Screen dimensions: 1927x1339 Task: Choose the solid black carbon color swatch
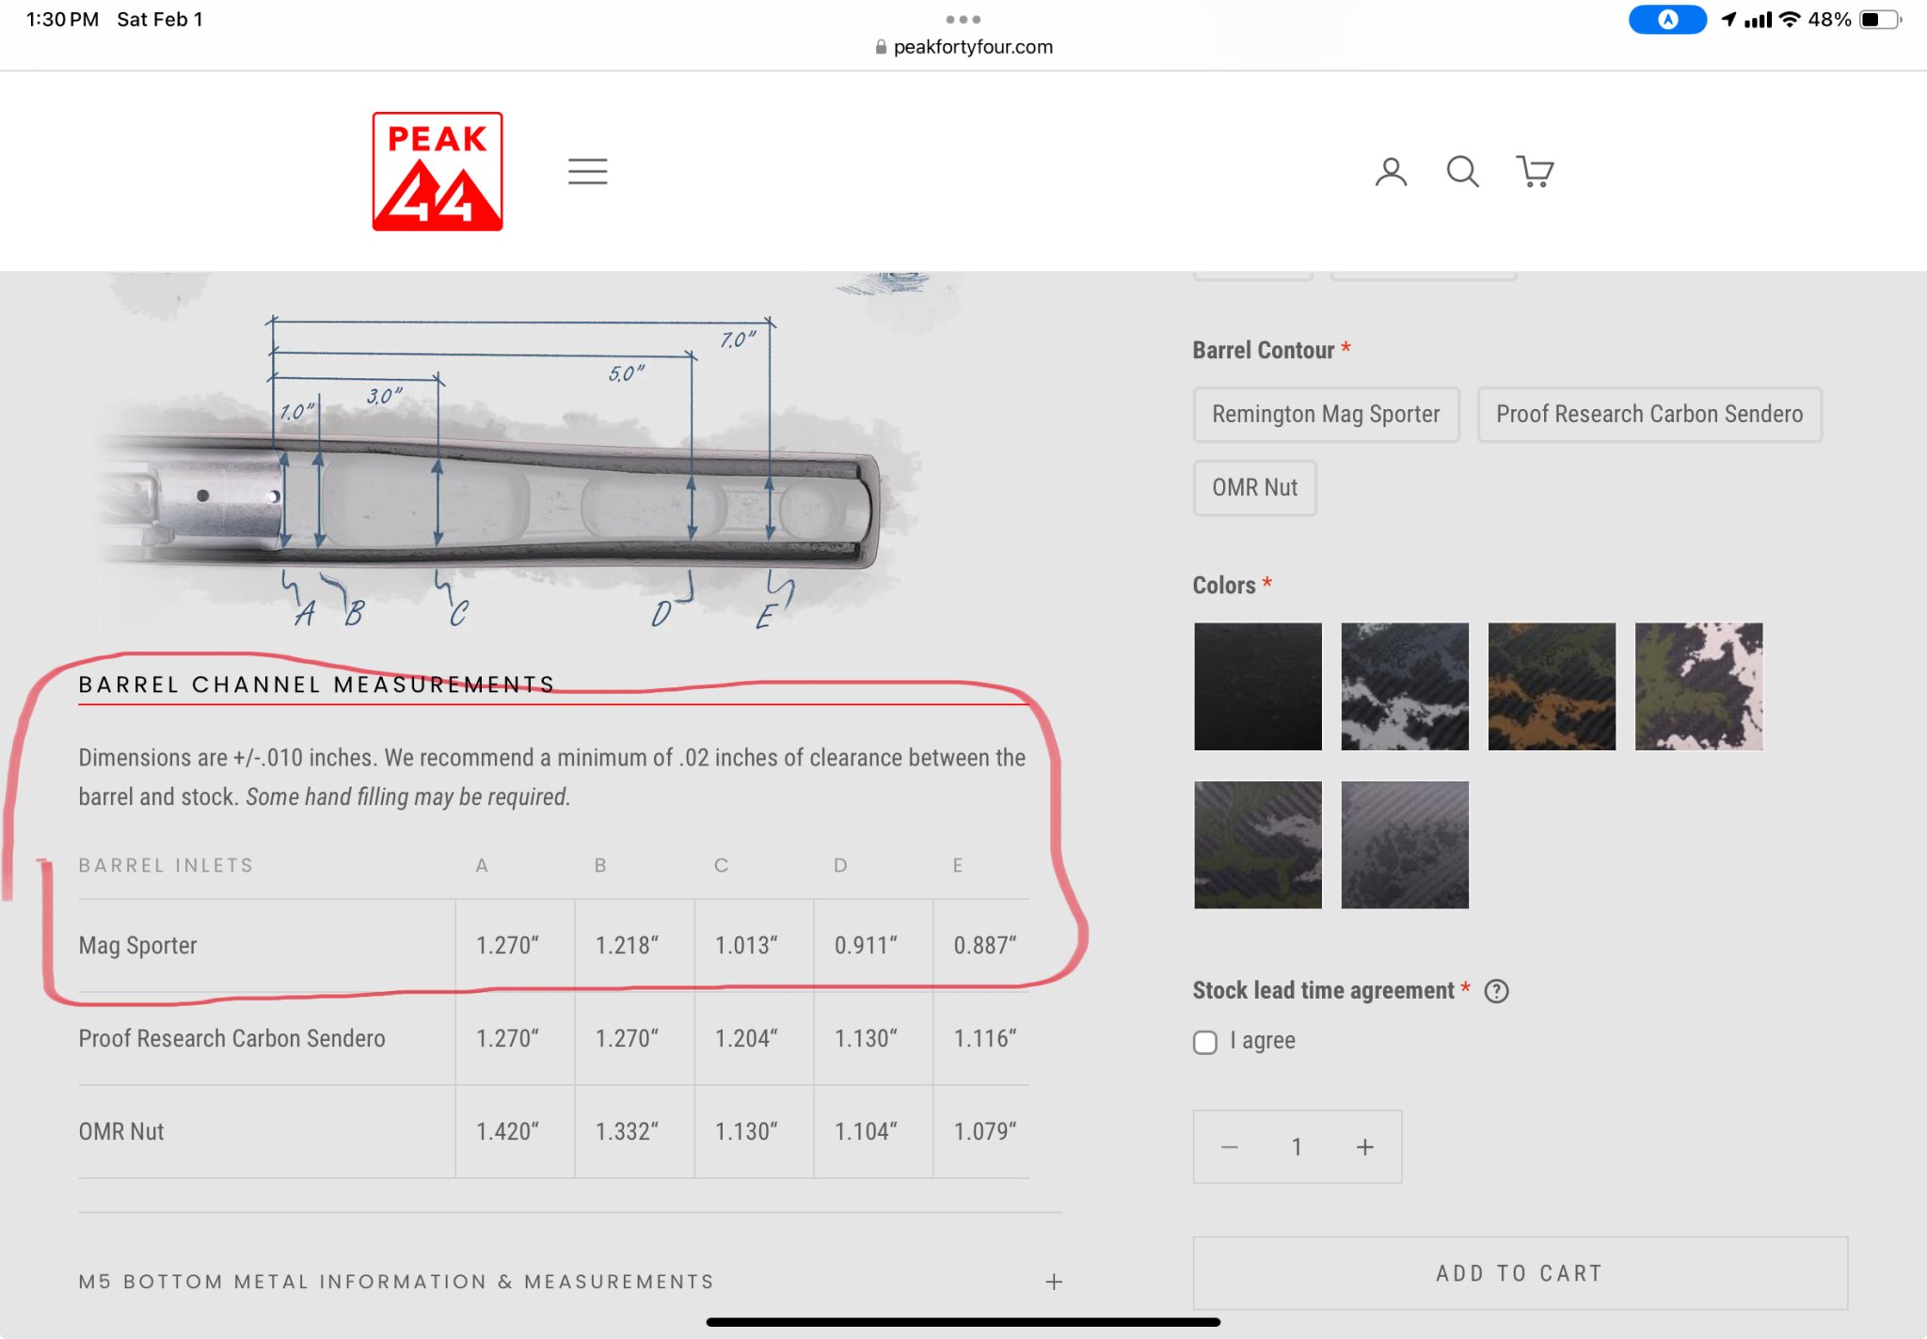point(1258,686)
